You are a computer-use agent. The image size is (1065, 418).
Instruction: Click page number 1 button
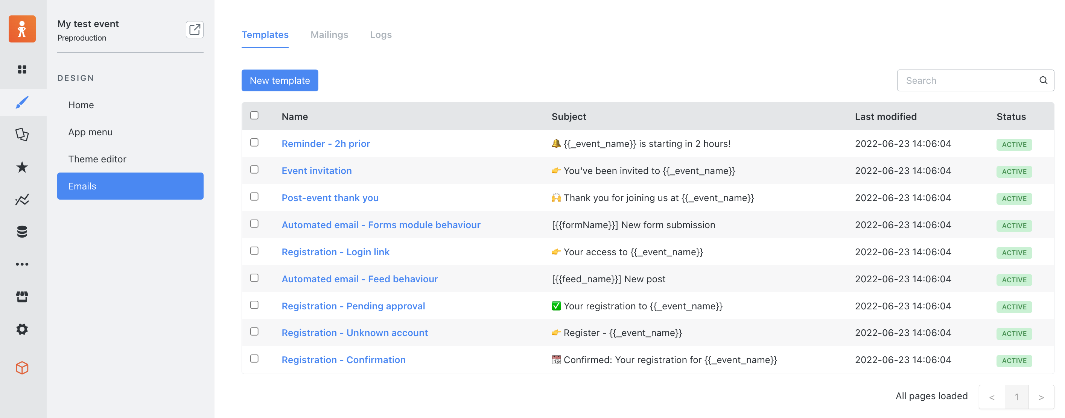point(1016,397)
